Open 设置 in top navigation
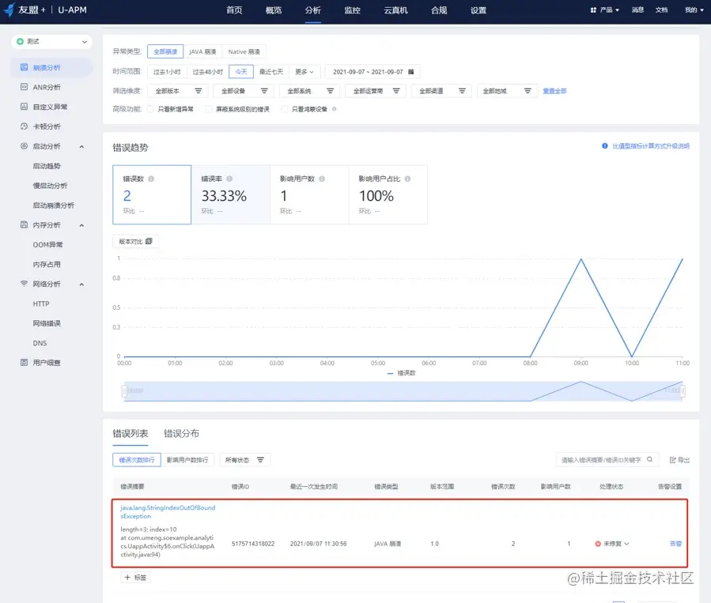 pyautogui.click(x=478, y=10)
